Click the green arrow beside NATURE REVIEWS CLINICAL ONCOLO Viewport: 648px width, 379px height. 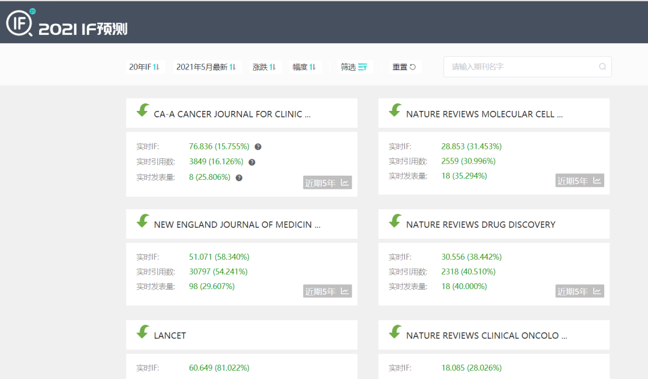point(395,332)
